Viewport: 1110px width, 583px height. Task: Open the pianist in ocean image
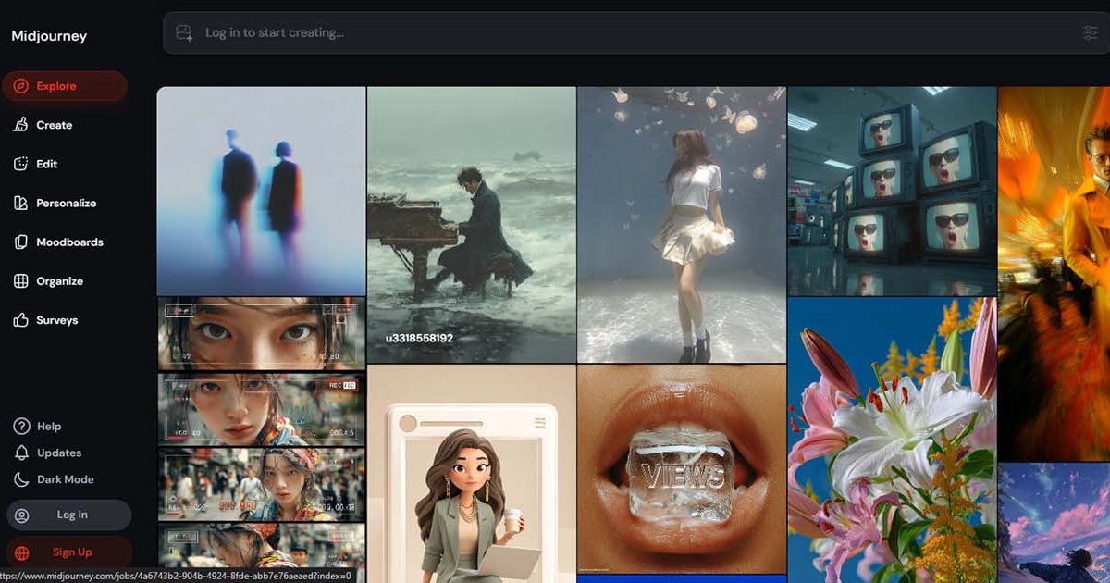coord(472,224)
